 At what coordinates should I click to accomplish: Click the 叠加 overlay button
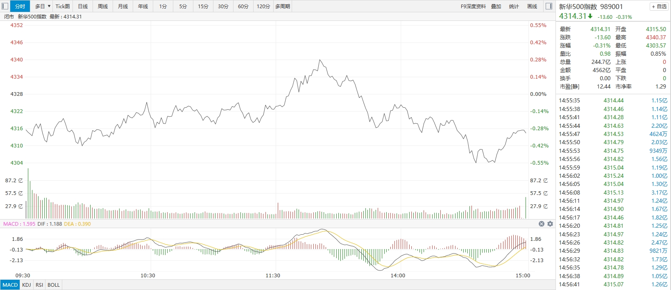pos(496,6)
